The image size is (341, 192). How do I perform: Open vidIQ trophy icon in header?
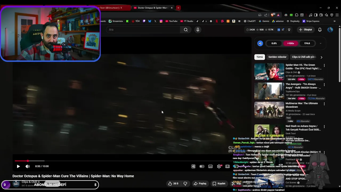[289, 30]
